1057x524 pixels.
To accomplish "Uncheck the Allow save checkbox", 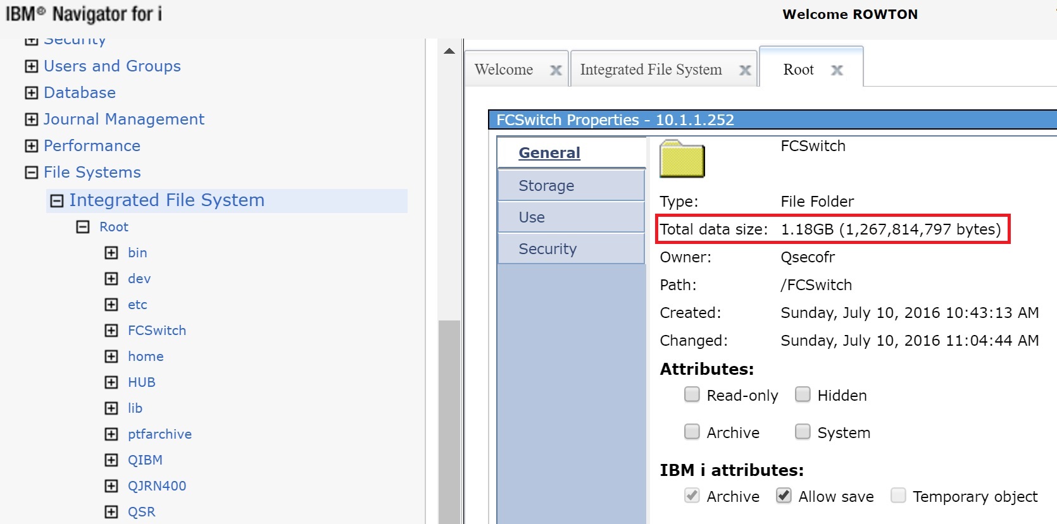I will pyautogui.click(x=784, y=496).
